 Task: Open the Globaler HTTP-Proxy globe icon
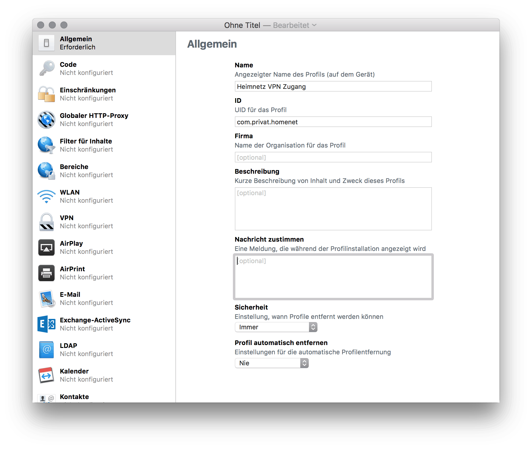[x=46, y=120]
